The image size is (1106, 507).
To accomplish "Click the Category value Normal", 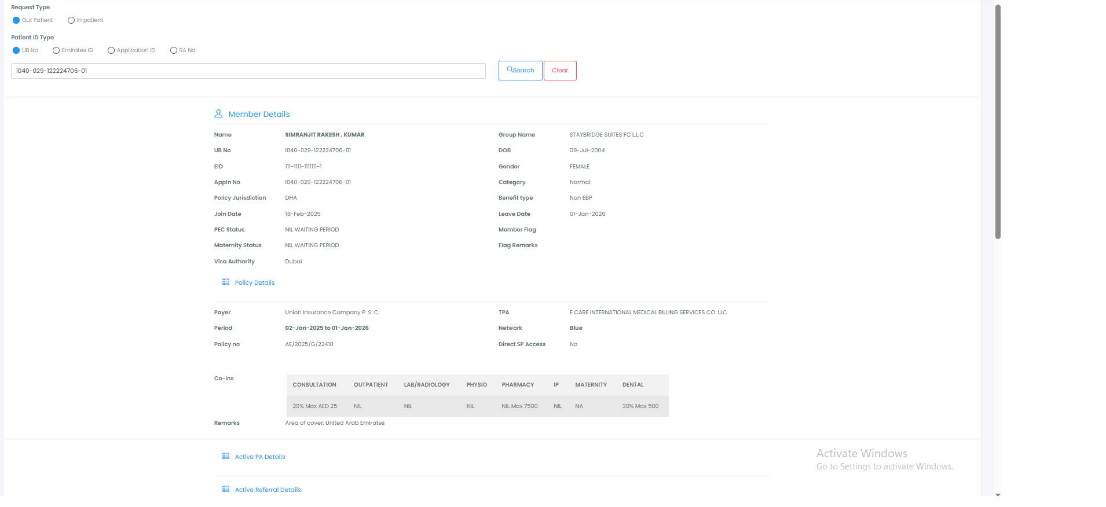I will tap(580, 182).
